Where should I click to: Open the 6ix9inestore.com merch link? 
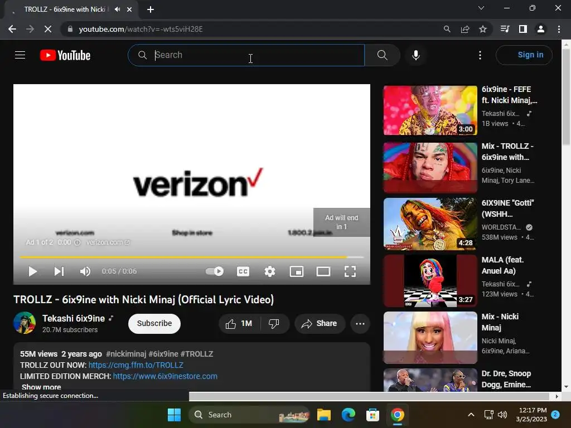[x=165, y=376]
